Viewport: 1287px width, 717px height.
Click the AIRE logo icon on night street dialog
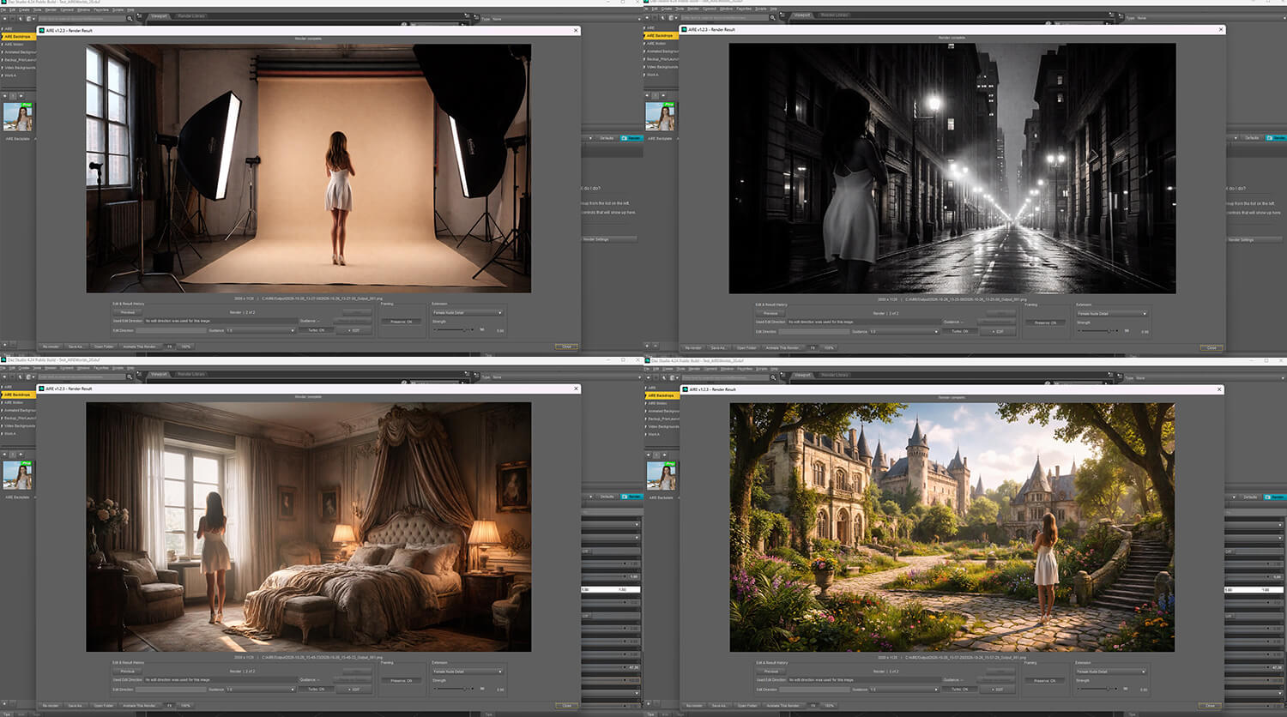(686, 29)
